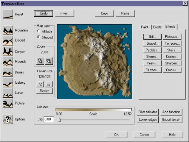
Task: Click the Add function button
Action: click(171, 112)
